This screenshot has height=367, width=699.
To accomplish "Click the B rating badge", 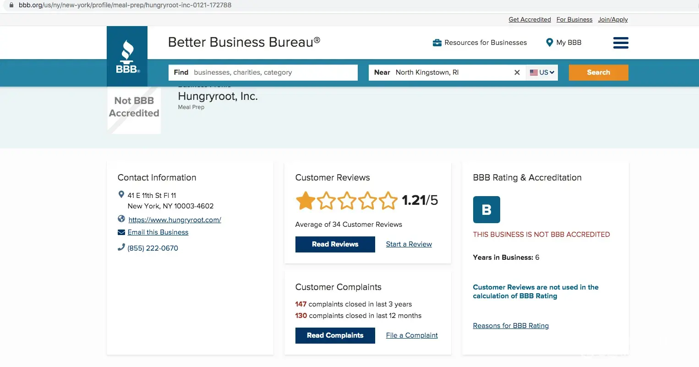I will click(x=486, y=210).
